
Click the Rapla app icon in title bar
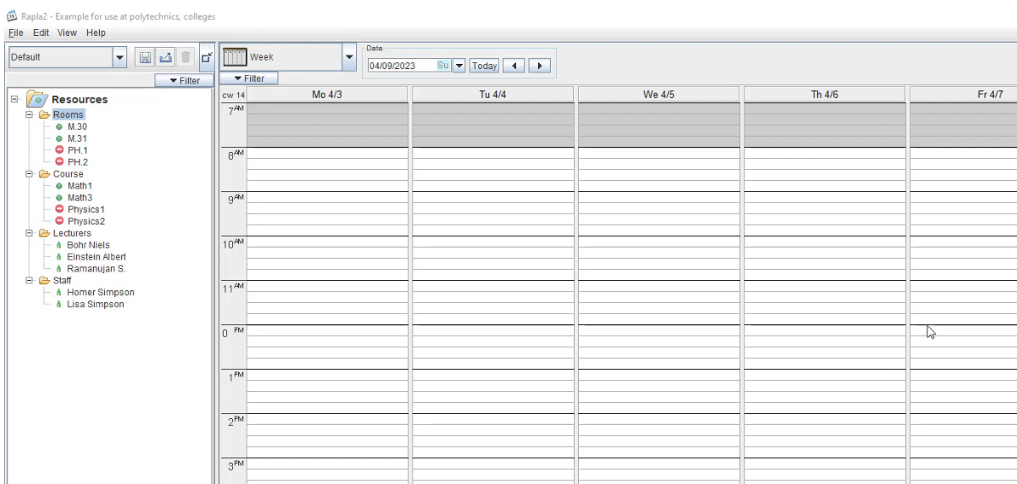pyautogui.click(x=12, y=16)
